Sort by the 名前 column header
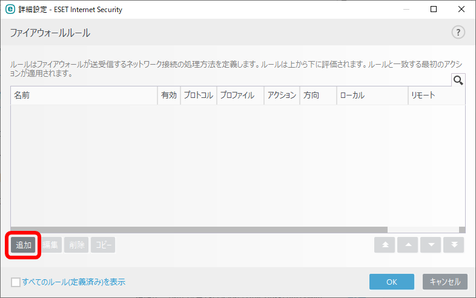Screen dimensions: 476x298 (x=84, y=95)
